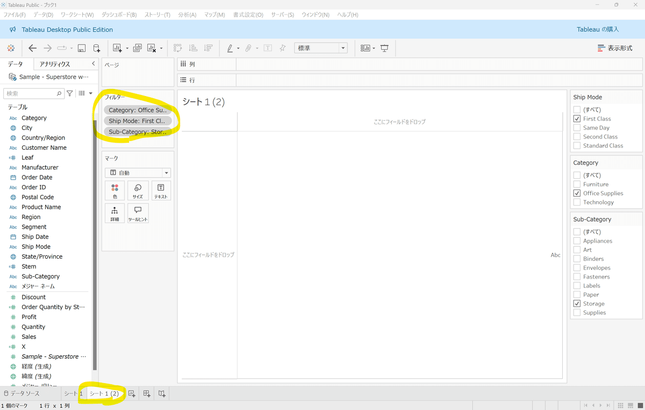
Task: Open the ワークシート(W) menu
Action: 77,14
